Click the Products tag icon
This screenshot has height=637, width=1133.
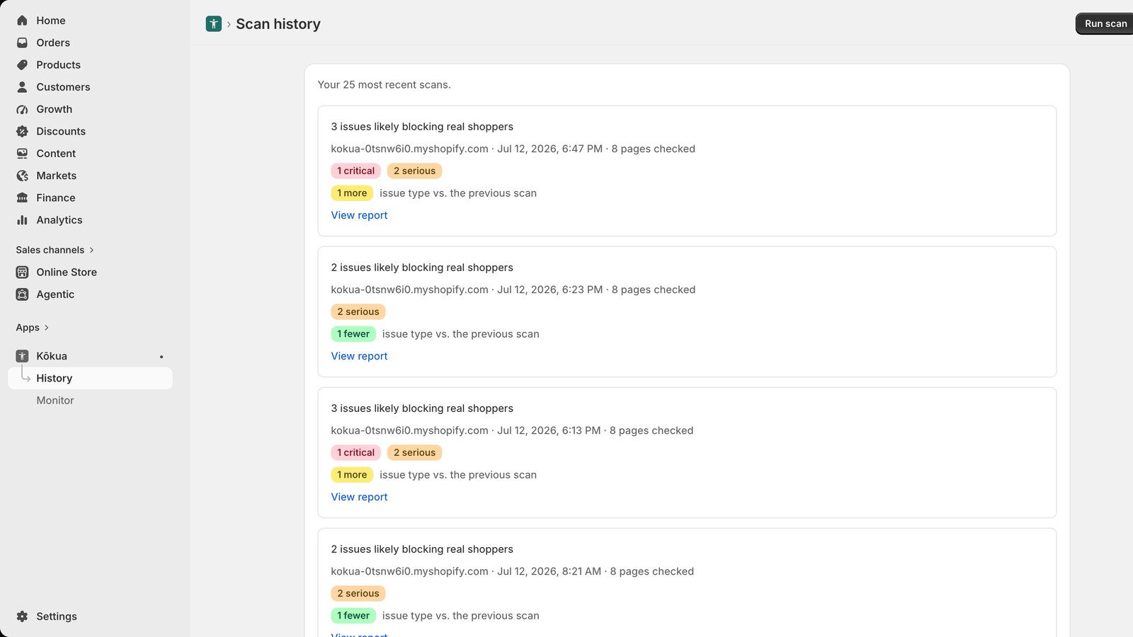pyautogui.click(x=22, y=64)
